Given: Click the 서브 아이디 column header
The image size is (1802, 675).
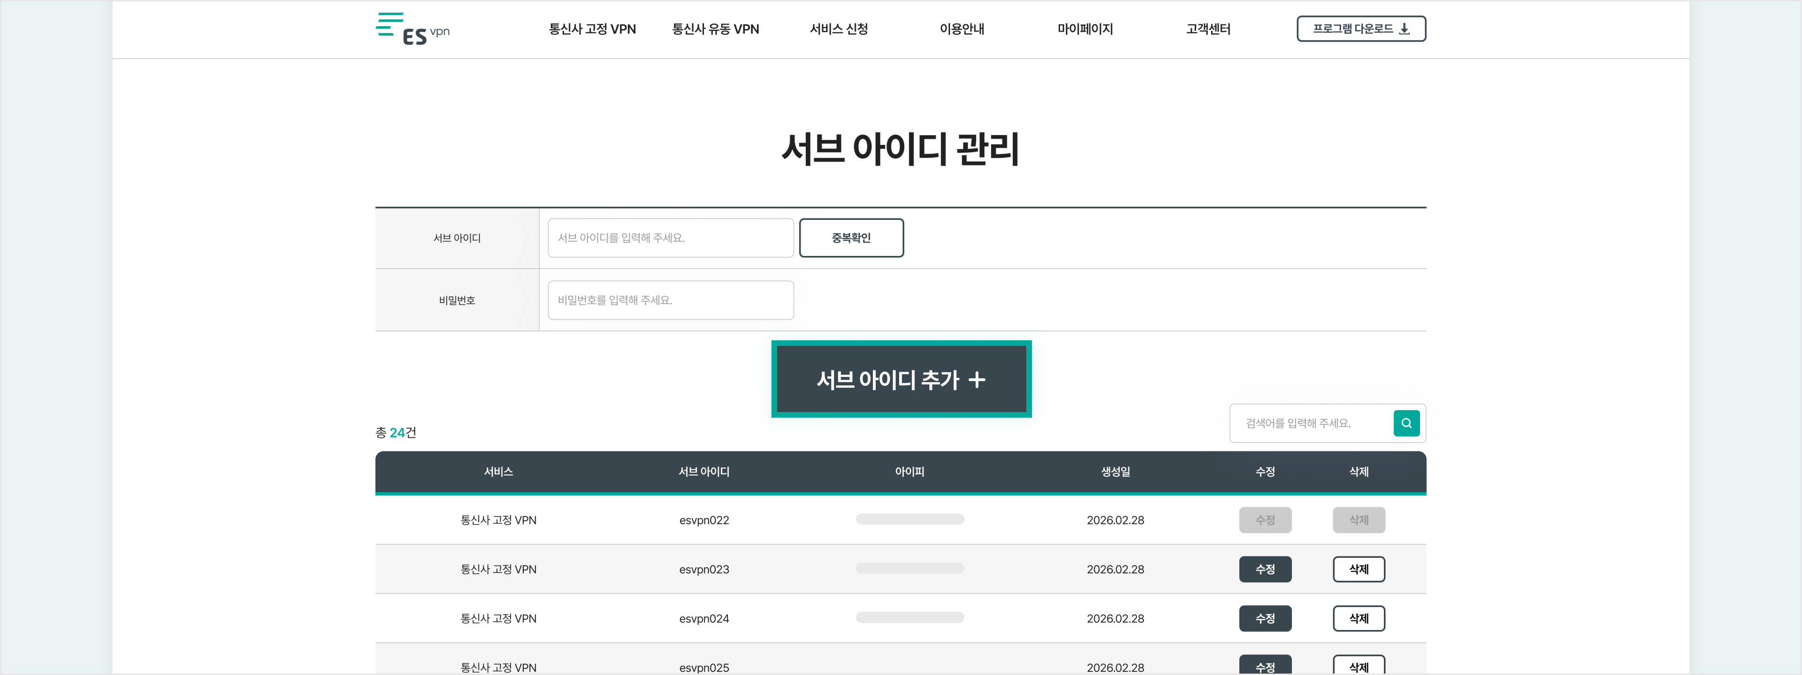Looking at the screenshot, I should 703,472.
